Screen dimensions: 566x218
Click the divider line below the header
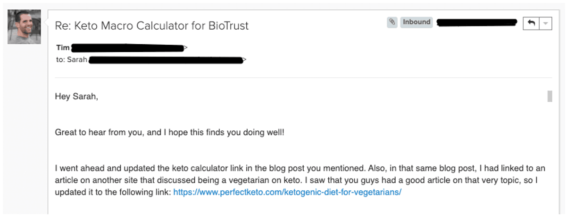[303, 77]
